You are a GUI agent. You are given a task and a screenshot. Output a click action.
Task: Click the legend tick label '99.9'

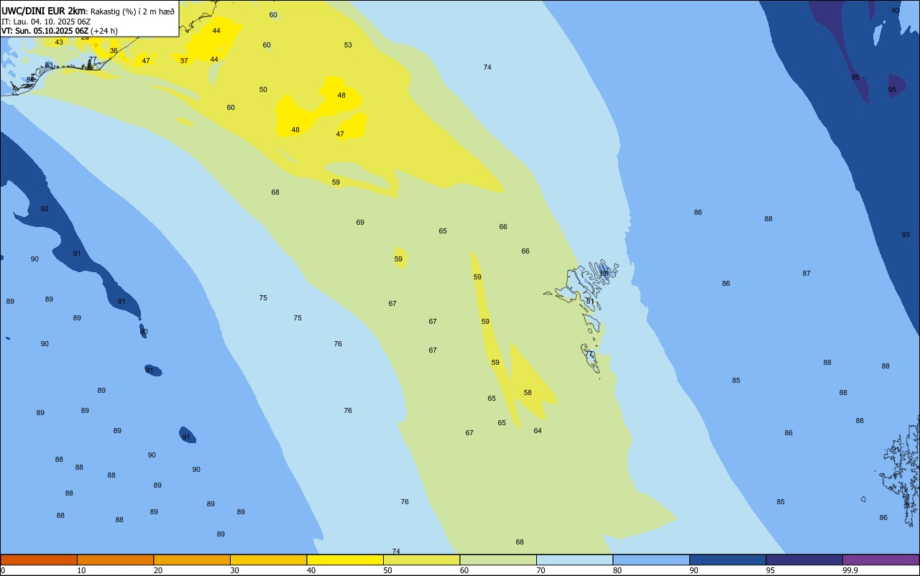point(850,570)
